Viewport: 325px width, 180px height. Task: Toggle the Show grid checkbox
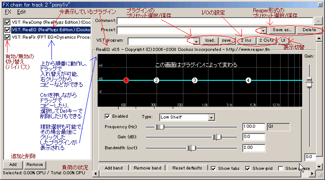(248, 168)
